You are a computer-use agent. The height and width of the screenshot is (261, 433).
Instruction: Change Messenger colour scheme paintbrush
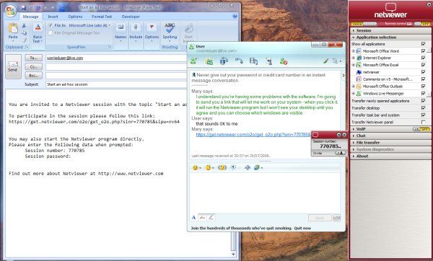326,61
